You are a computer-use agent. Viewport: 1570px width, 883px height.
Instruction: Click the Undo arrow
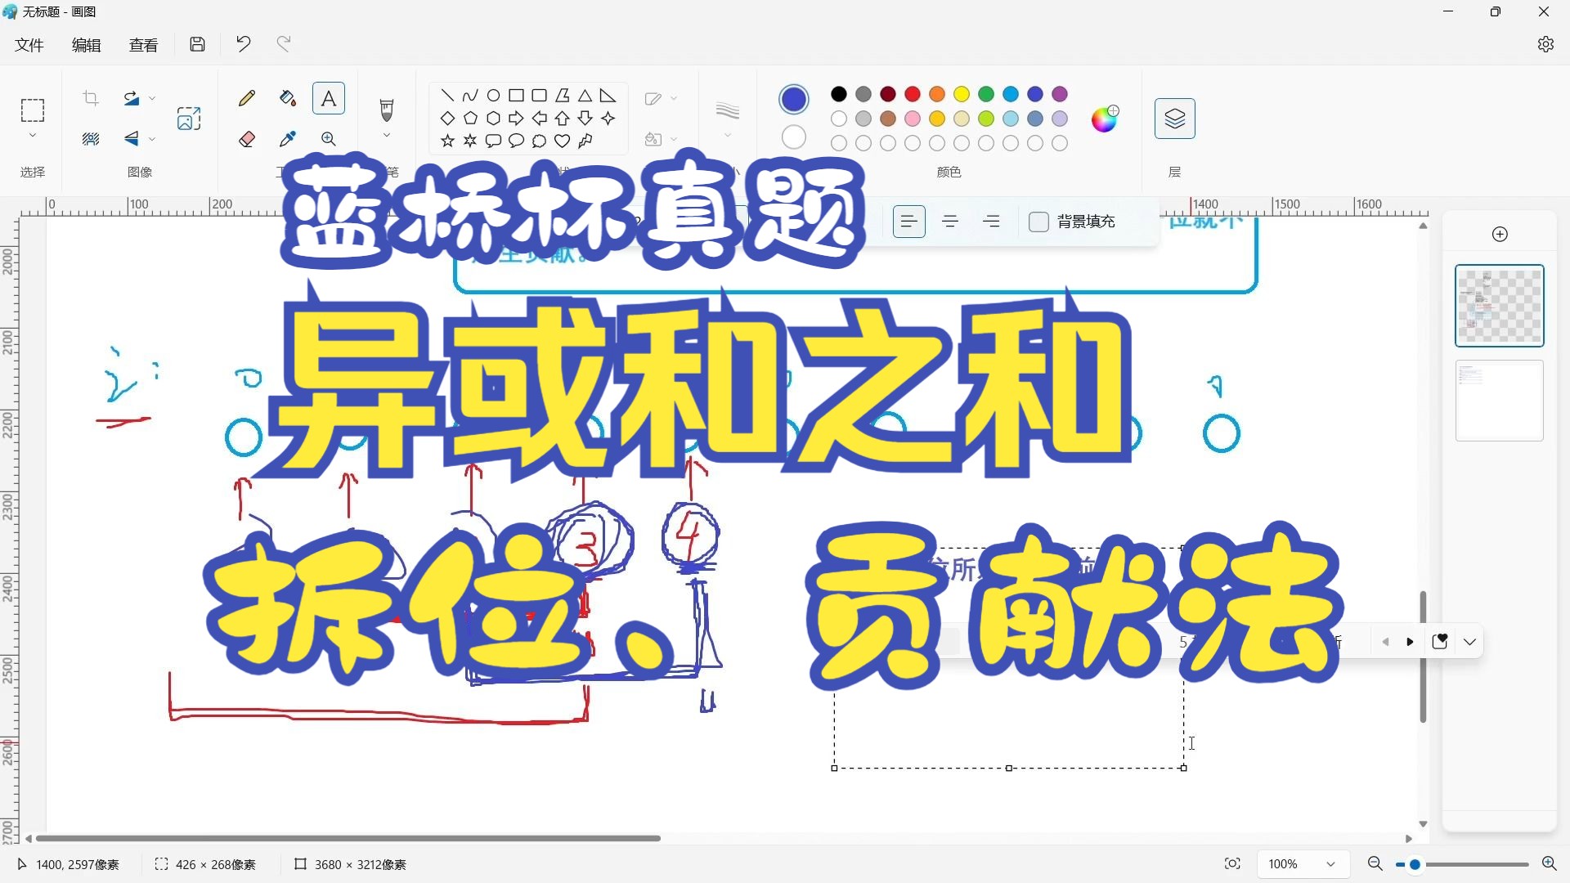click(x=243, y=44)
